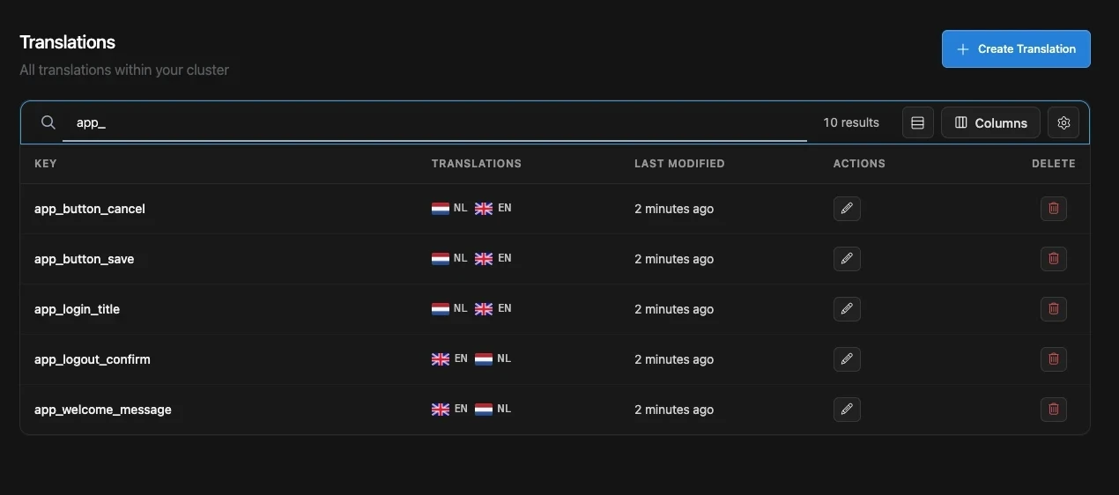The height and width of the screenshot is (495, 1119).
Task: Click the Create Translation button
Action: click(1016, 48)
